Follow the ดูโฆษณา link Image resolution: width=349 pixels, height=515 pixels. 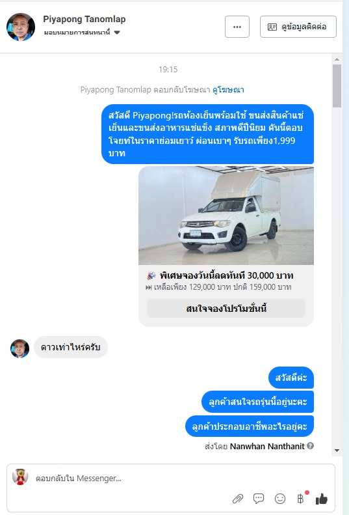click(228, 90)
